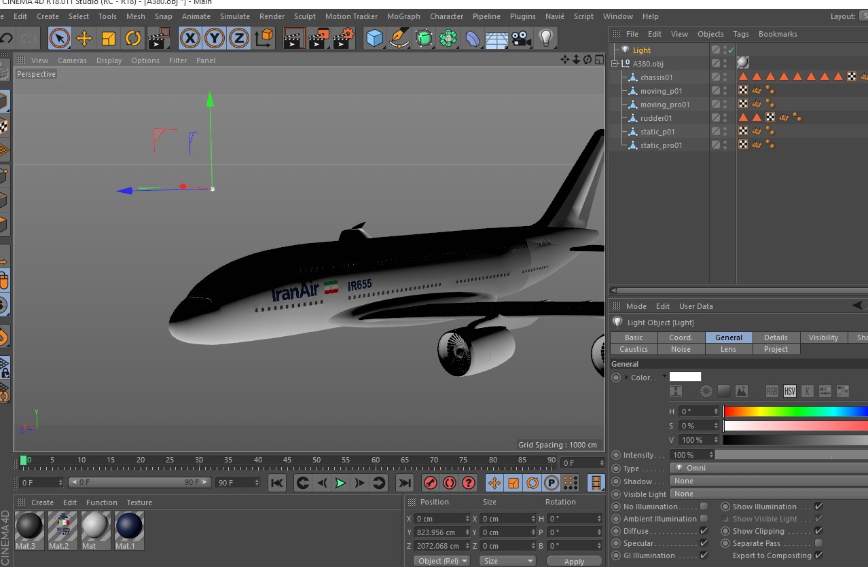
Task: Open the light Type dropdown showing Omni
Action: click(768, 468)
